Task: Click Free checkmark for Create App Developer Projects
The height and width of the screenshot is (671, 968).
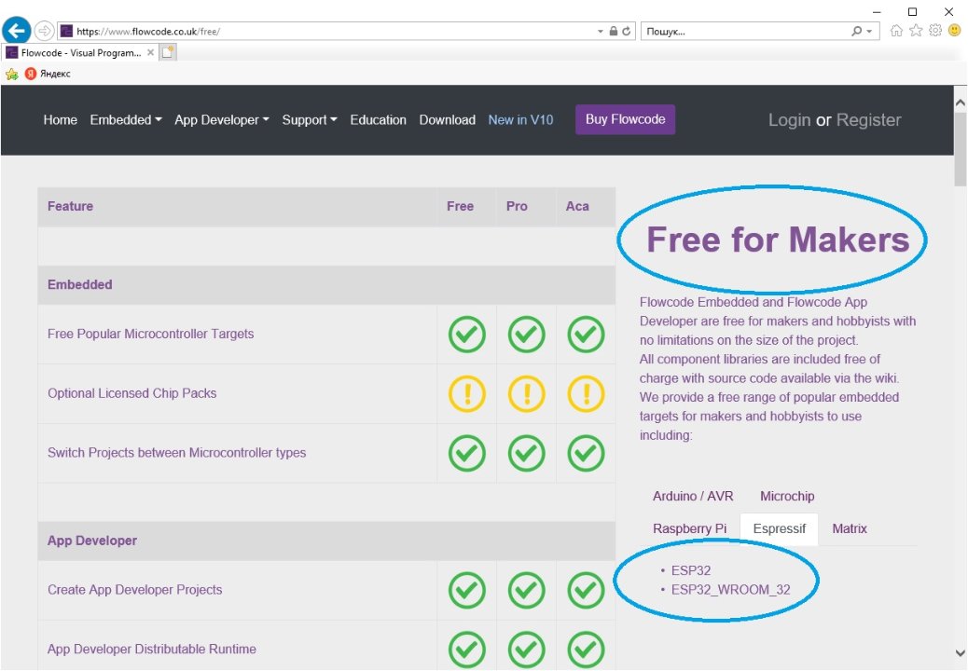Action: (x=466, y=590)
